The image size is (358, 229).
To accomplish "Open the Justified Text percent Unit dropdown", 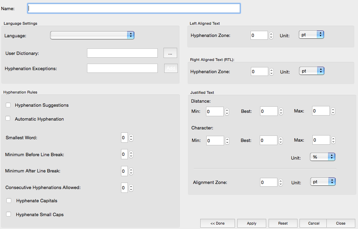I will (322, 157).
